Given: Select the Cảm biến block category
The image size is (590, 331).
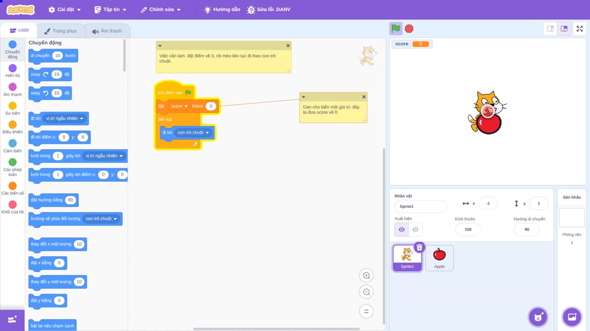Looking at the screenshot, I should 12,146.
